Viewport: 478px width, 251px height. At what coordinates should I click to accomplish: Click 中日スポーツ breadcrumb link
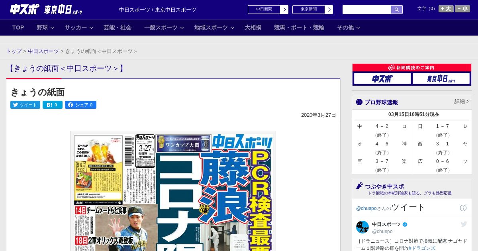click(x=43, y=51)
